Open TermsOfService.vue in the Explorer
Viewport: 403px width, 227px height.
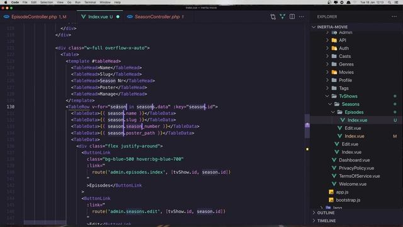pos(359,176)
